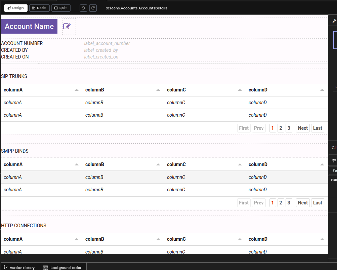Click Last in SMPP BINDS pagination
Screen dimensions: 337x270
coord(318,203)
